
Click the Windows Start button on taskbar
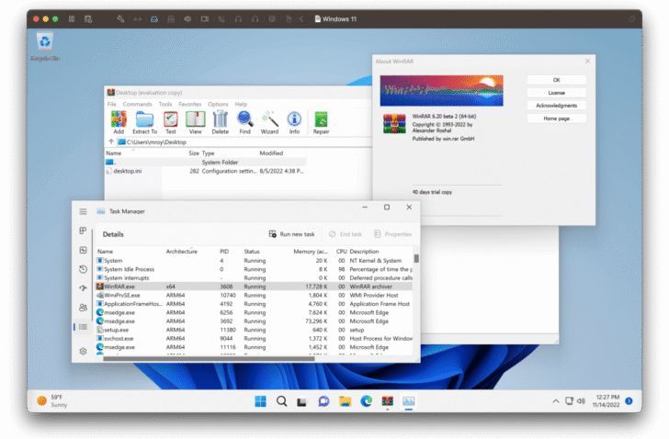[260, 401]
